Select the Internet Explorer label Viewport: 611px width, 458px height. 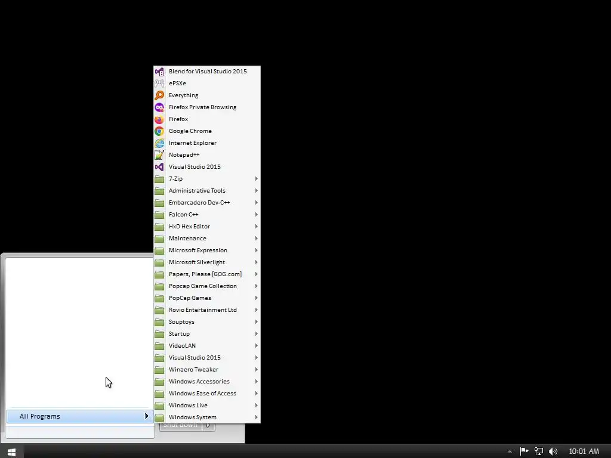[193, 143]
